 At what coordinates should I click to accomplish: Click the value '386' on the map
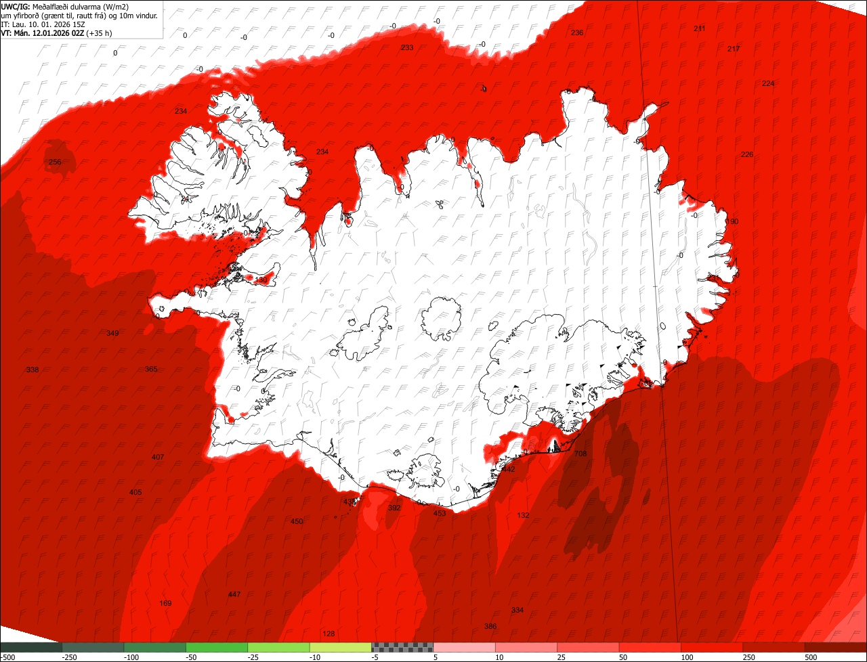pyautogui.click(x=490, y=626)
